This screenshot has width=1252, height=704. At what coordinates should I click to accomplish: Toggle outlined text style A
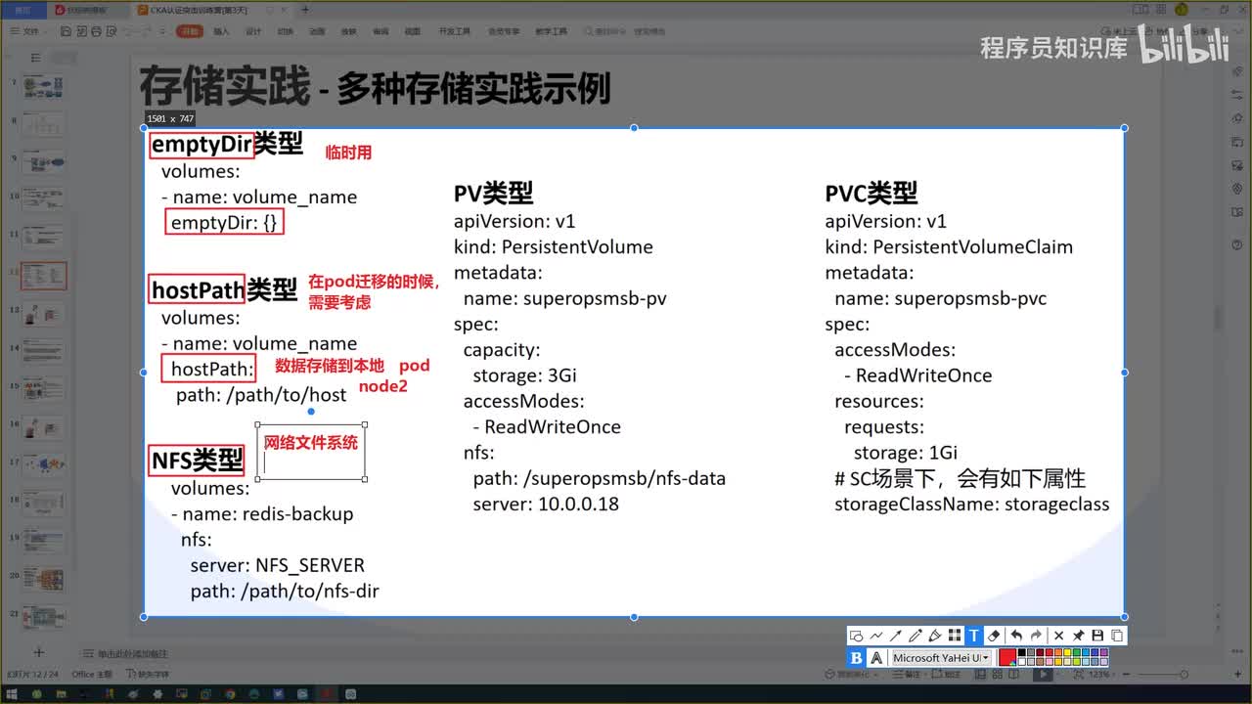(876, 658)
